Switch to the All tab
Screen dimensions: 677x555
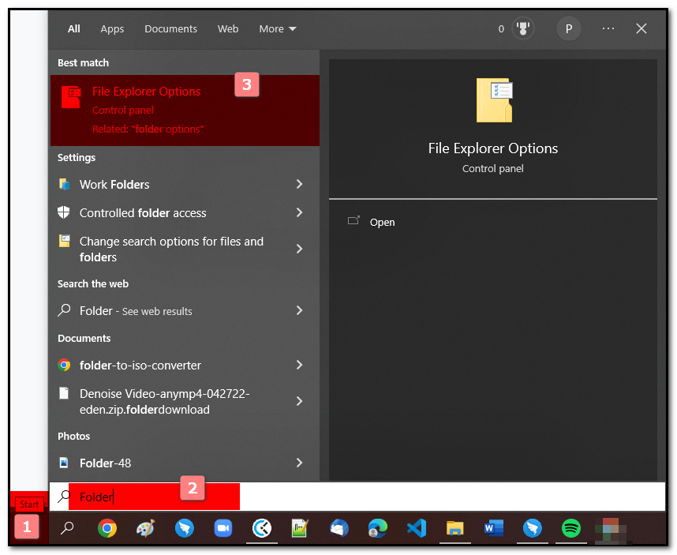pyautogui.click(x=74, y=29)
